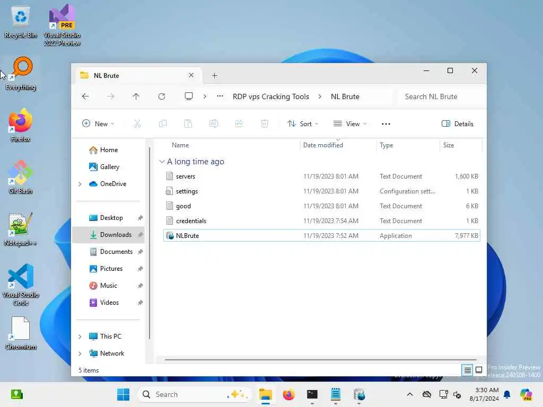Viewport: 543px width, 407px height.
Task: Click the Cut scissors icon
Action: [x=137, y=124]
